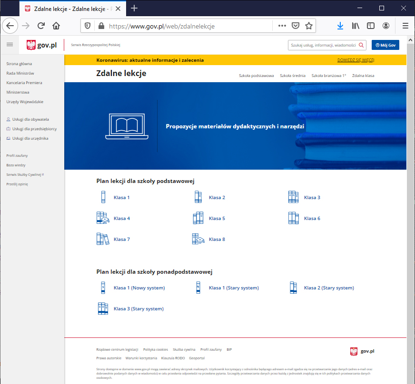Select the Zdalna klasa menu item
Image resolution: width=415 pixels, height=384 pixels.
coord(363,76)
